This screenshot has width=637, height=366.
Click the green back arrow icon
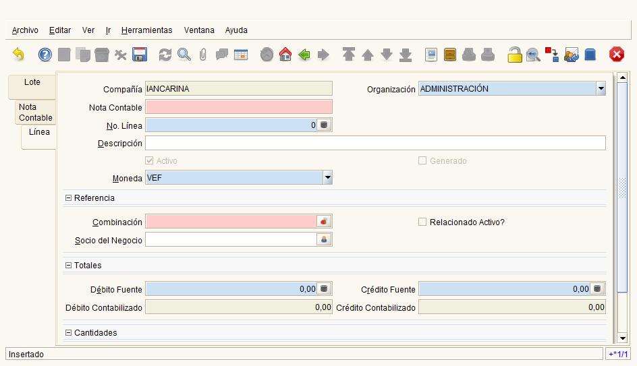coord(304,55)
